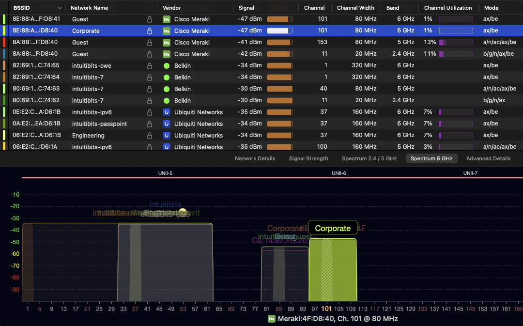Click lock icon for BSSID ending D8:41
Screen dimensions: 523x326
click(150, 19)
